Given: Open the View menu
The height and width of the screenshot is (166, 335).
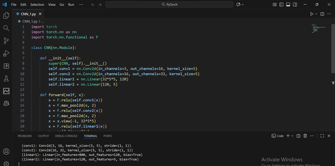Looking at the screenshot, I should coord(52,4).
